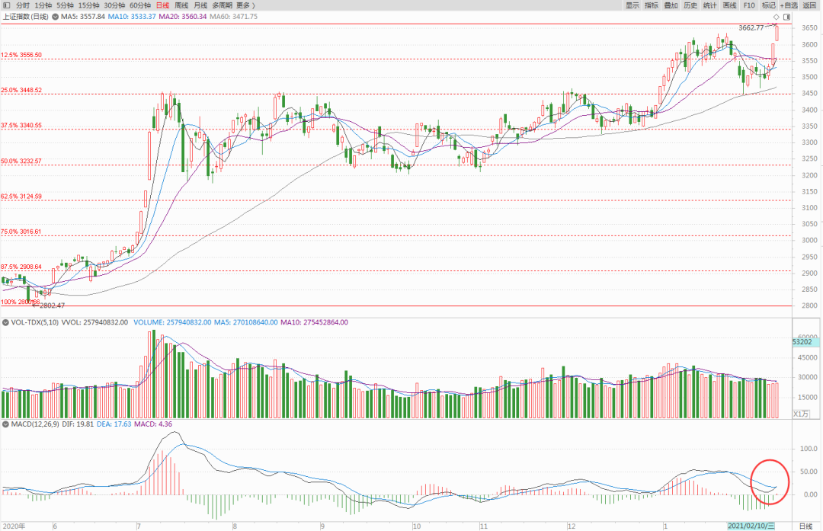Click the 叠加 overlay button

pyautogui.click(x=671, y=5)
